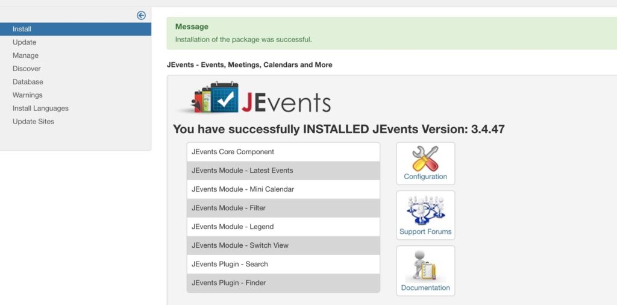
Task: Follow the Documentation text link
Action: coord(425,288)
